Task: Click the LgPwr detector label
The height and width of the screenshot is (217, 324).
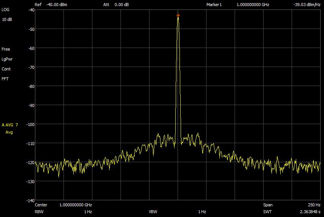Action: point(7,59)
